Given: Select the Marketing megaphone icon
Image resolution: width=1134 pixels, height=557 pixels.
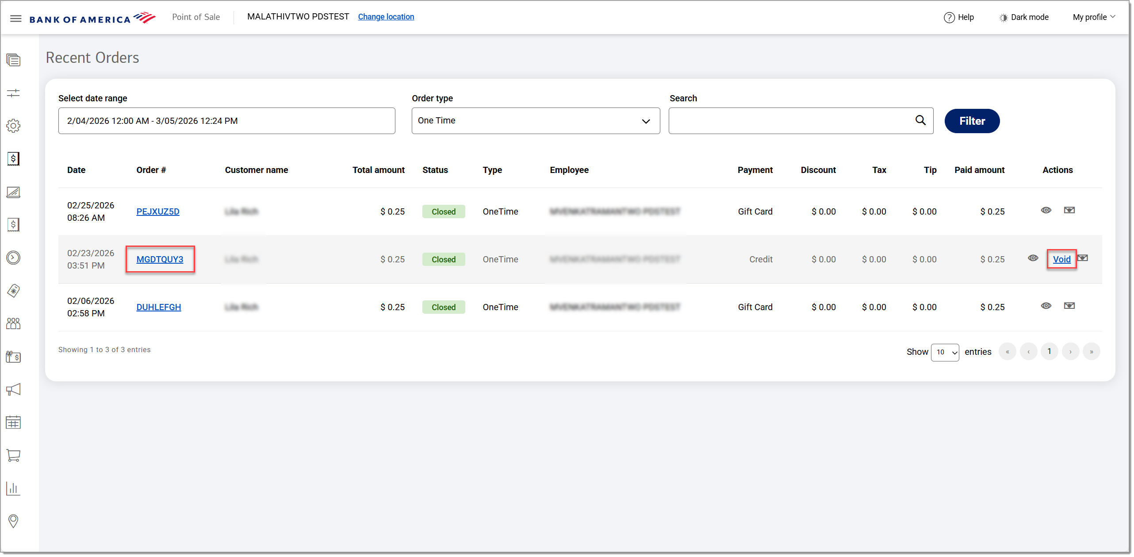Looking at the screenshot, I should (x=13, y=389).
